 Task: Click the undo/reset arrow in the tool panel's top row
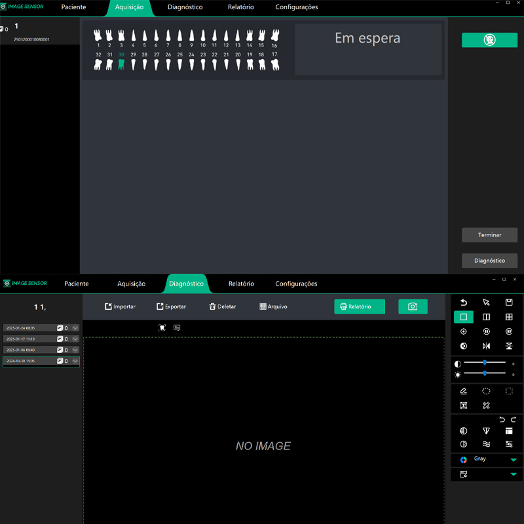(464, 303)
